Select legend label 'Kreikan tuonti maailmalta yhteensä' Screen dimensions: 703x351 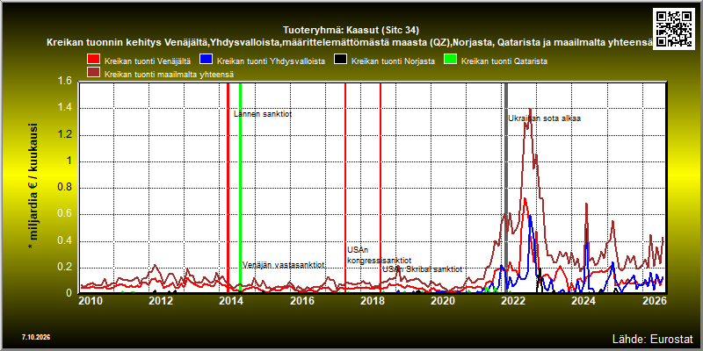169,74
